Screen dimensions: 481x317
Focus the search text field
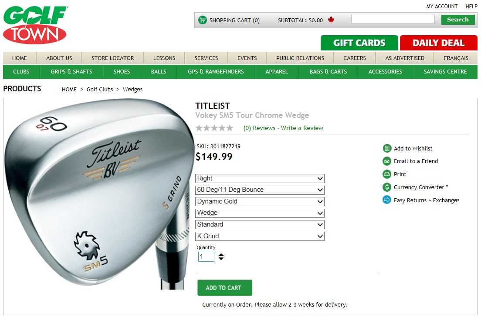click(x=393, y=20)
